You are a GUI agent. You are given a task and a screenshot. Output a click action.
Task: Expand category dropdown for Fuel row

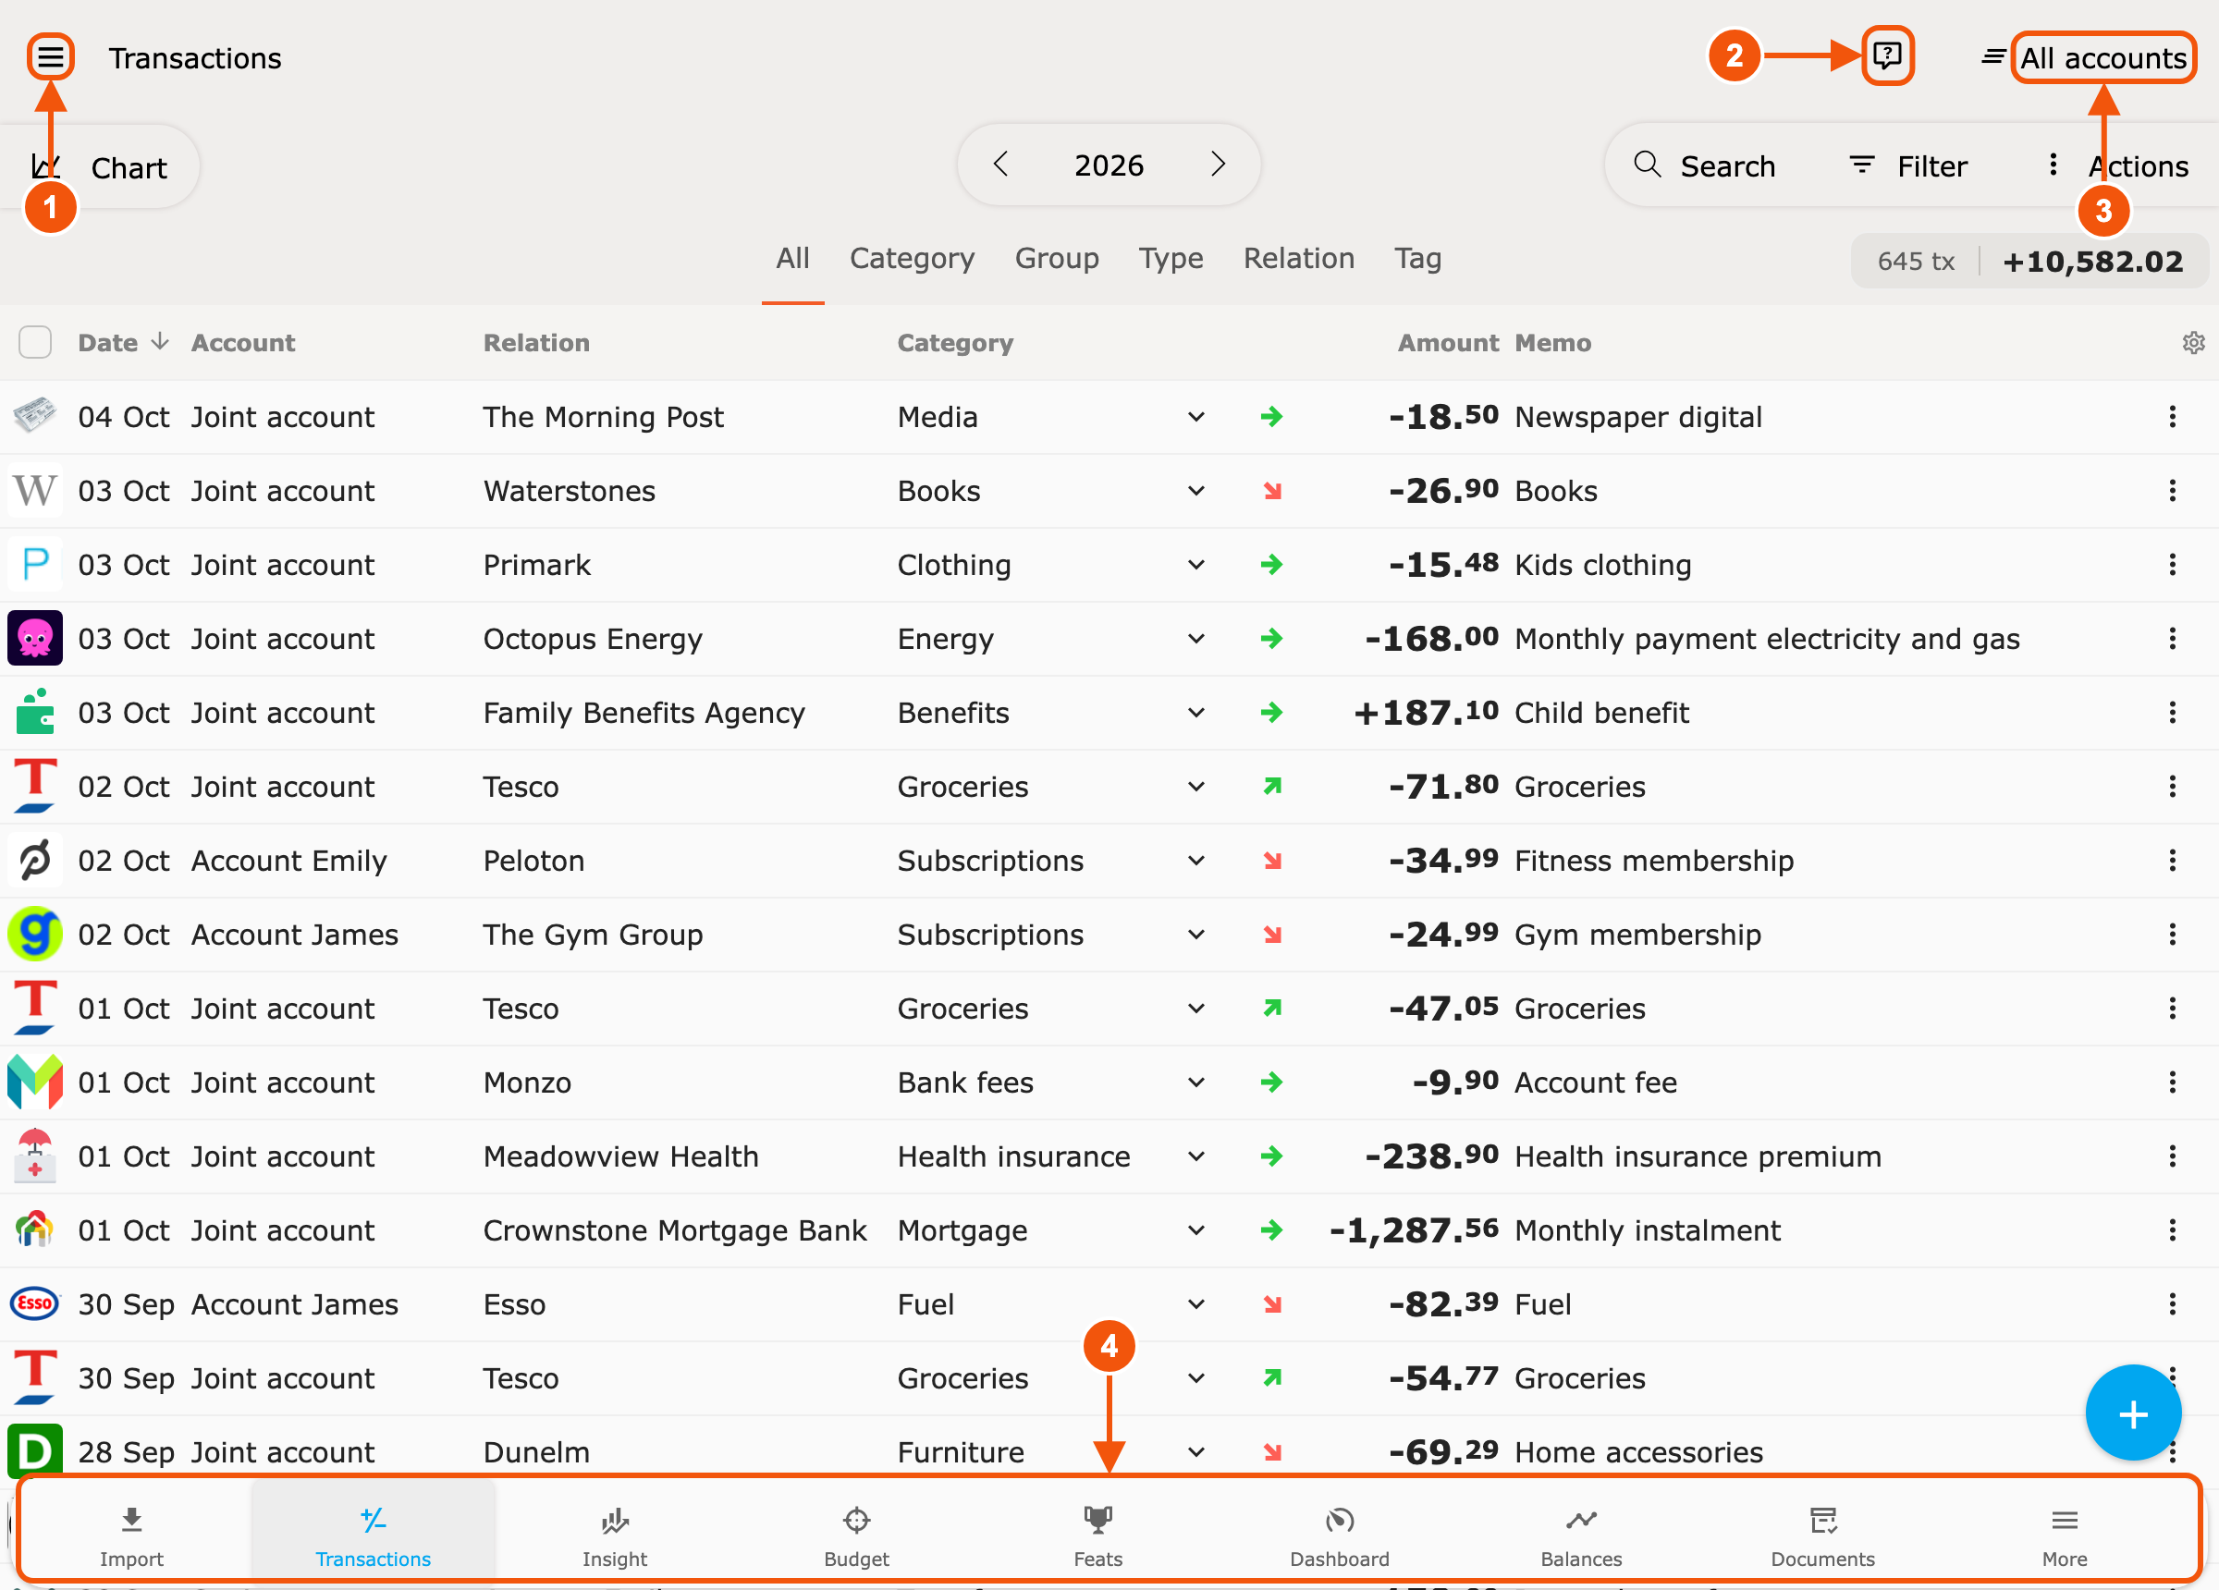point(1195,1304)
